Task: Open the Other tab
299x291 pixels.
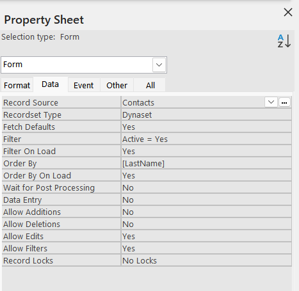Action: pos(117,85)
